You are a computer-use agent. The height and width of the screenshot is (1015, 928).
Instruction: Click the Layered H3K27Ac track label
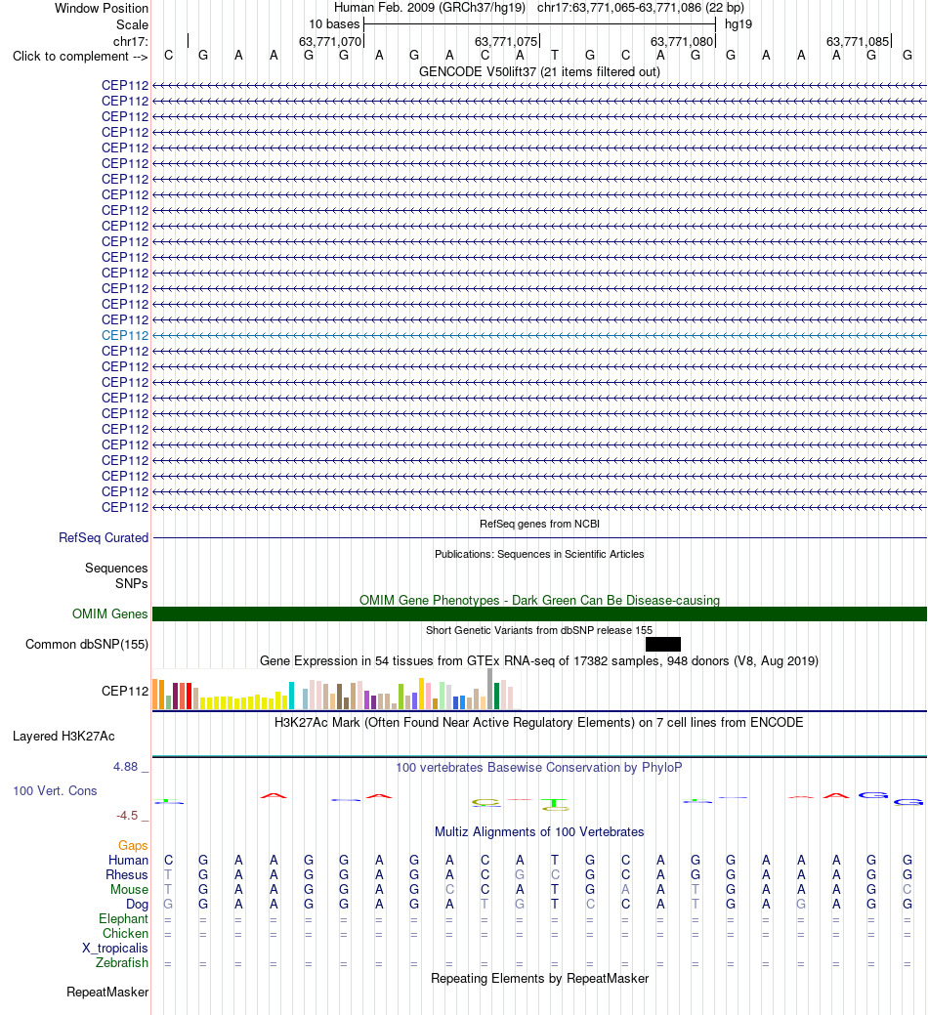pos(63,737)
